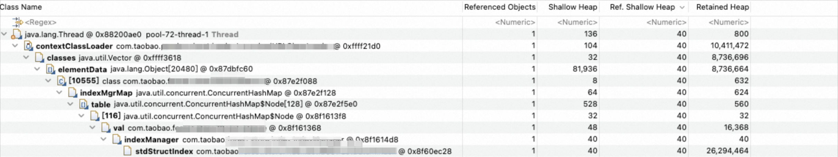Collapse the contextClassLoader node
This screenshot has width=838, height=157.
[x=15, y=46]
